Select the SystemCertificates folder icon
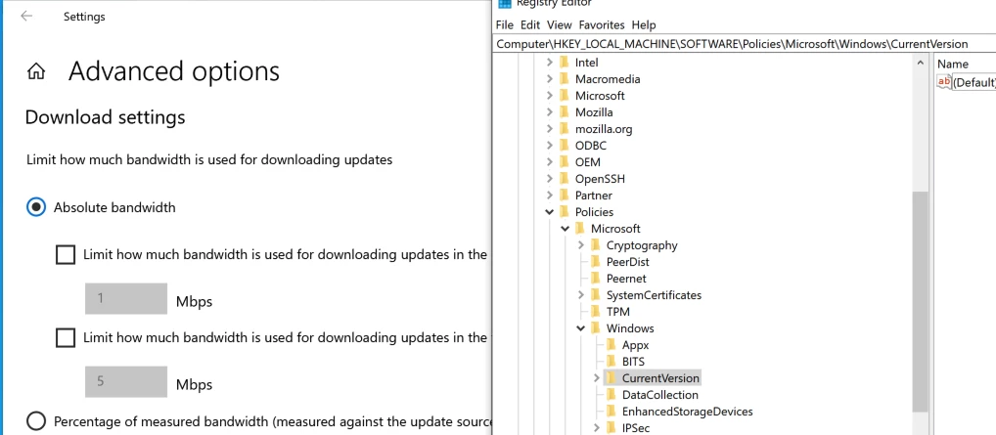 click(x=595, y=294)
